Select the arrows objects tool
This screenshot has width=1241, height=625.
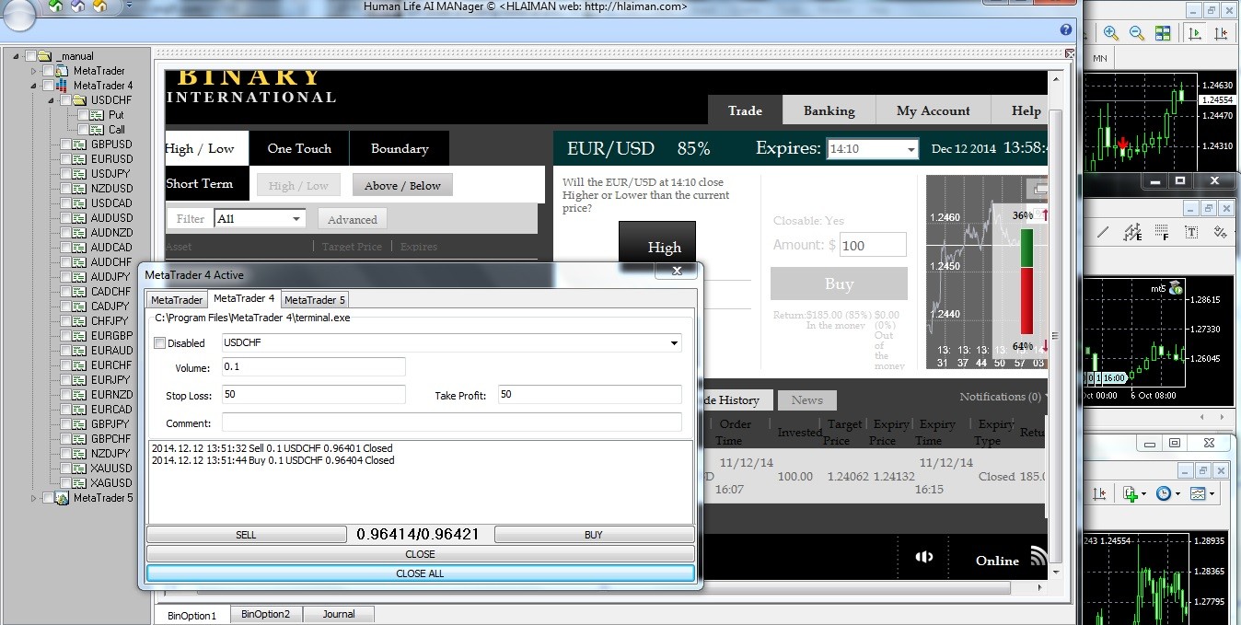[x=1221, y=232]
